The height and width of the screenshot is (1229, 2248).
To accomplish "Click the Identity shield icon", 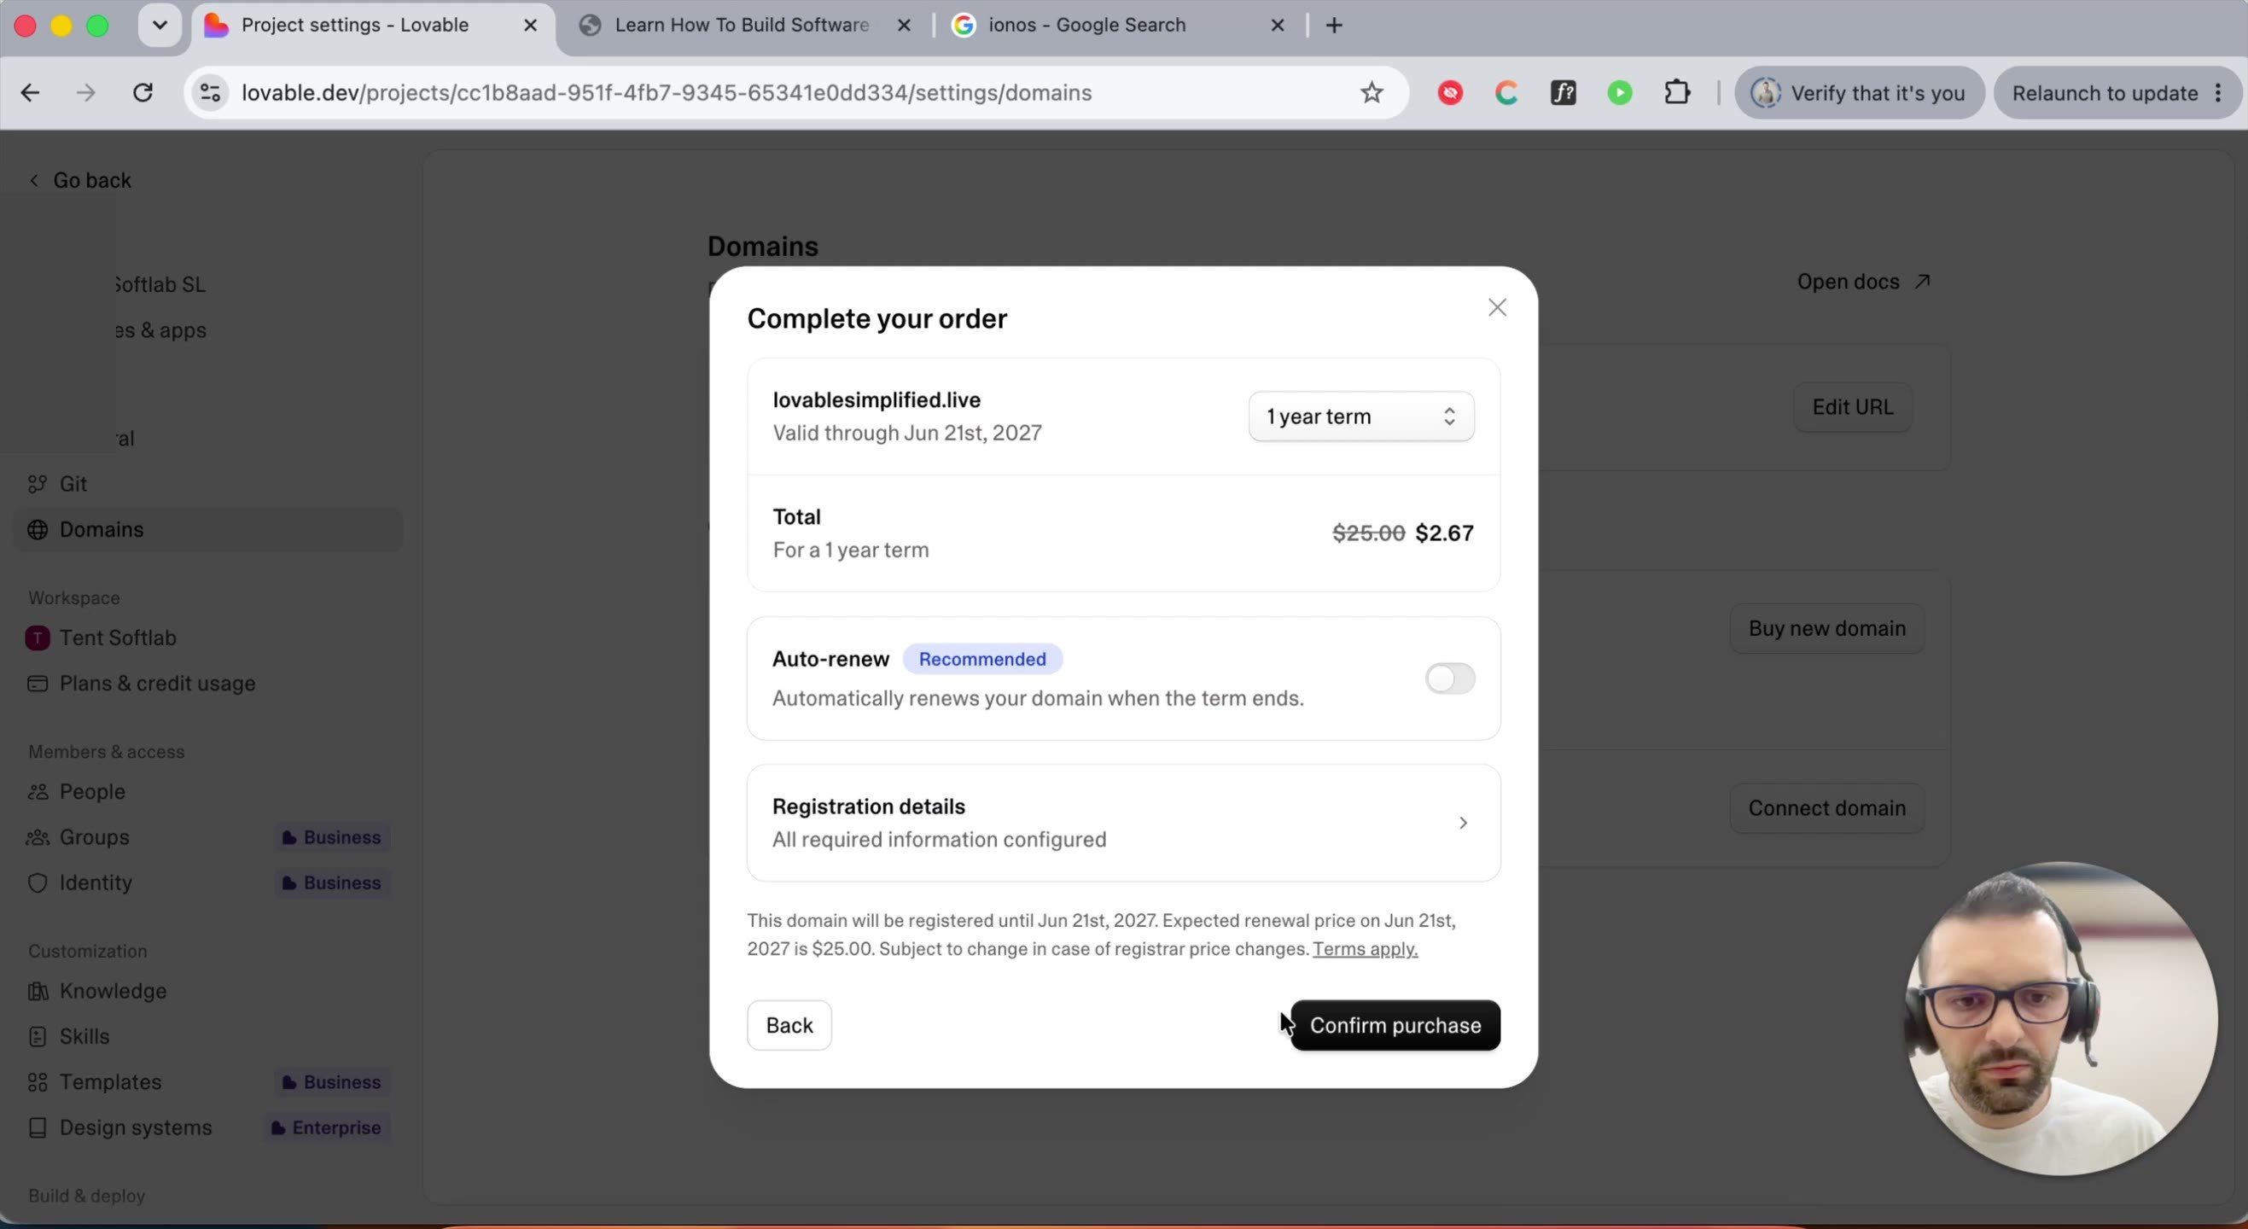I will point(38,882).
